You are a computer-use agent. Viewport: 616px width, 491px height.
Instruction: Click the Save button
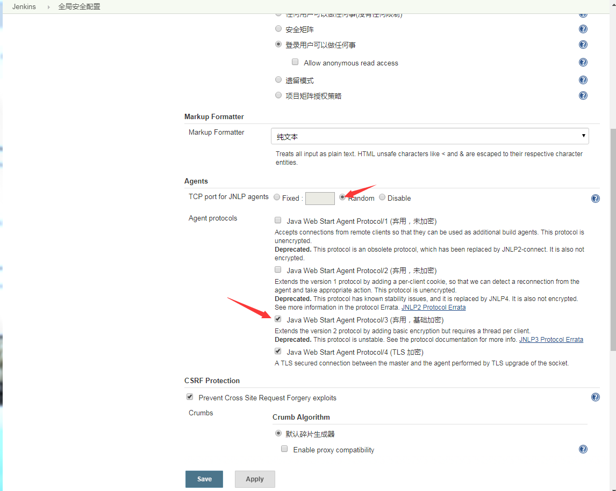pos(204,479)
